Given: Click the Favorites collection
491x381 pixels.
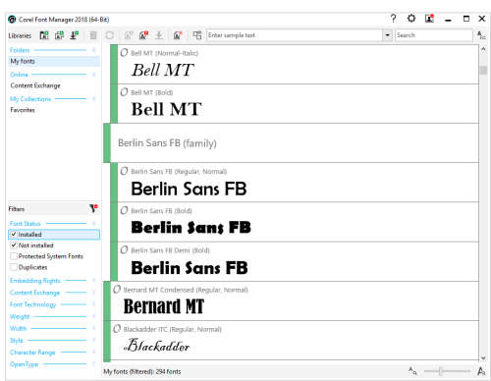Looking at the screenshot, I should [x=23, y=110].
